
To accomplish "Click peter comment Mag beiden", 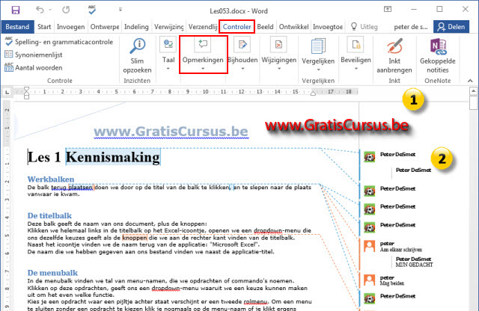I will [x=392, y=283].
